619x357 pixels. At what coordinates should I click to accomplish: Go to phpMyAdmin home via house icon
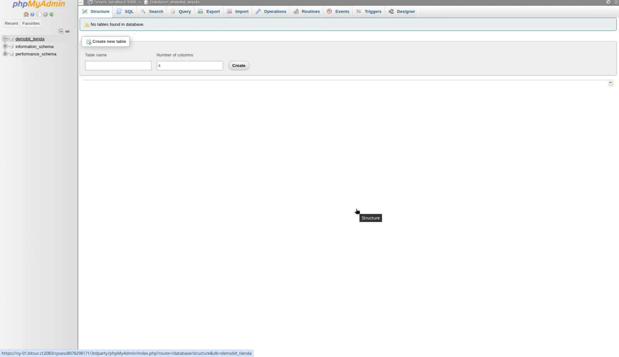point(26,14)
